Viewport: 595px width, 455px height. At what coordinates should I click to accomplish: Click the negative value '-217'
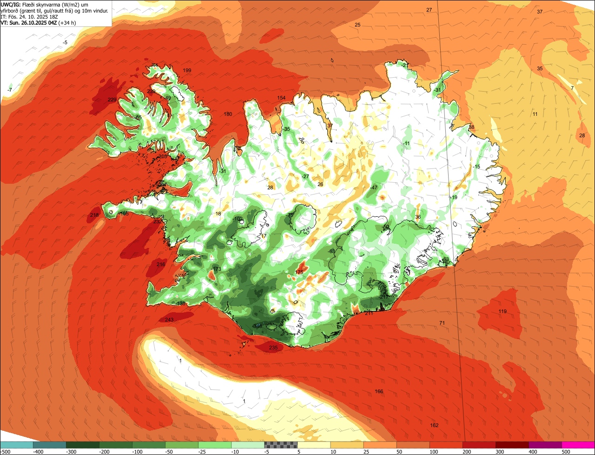coord(383,297)
